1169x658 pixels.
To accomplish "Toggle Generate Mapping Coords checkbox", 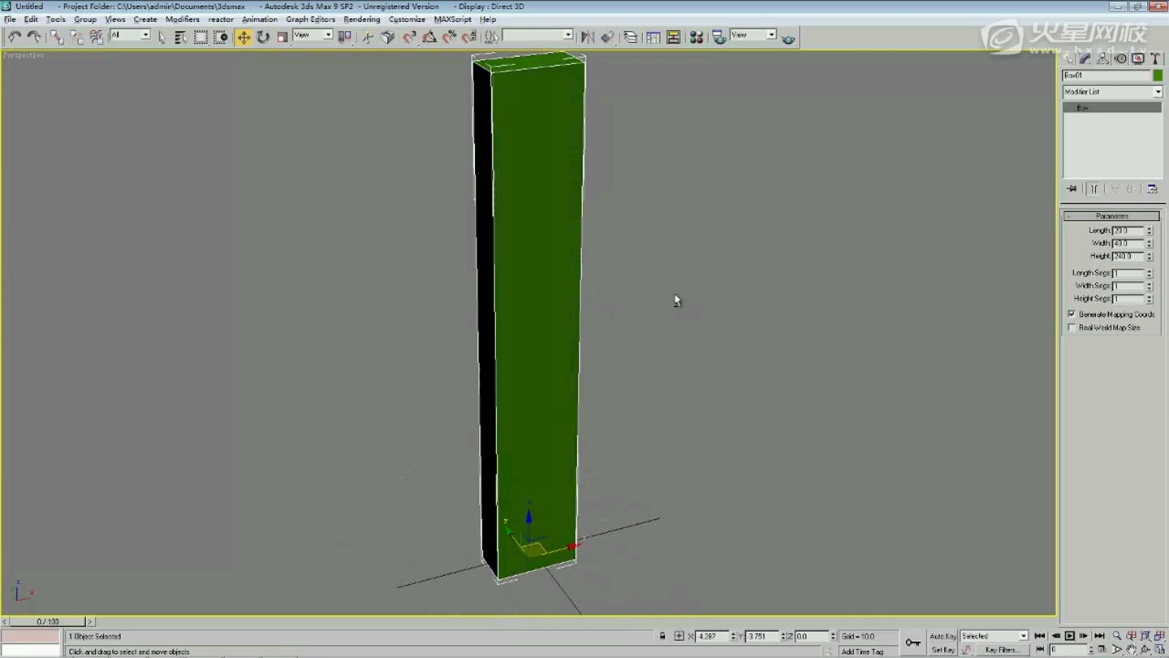I will tap(1072, 314).
